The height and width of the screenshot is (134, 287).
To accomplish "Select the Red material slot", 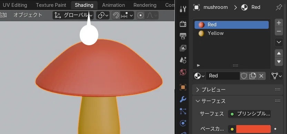I will click(231, 25).
